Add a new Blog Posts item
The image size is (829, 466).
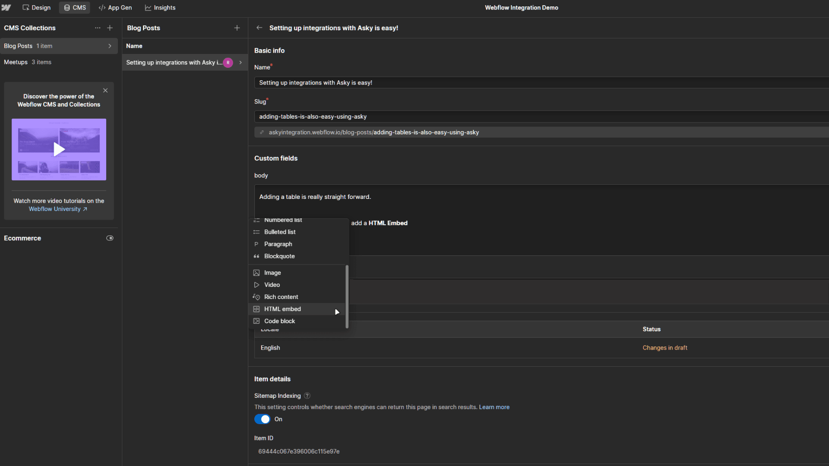pos(237,28)
